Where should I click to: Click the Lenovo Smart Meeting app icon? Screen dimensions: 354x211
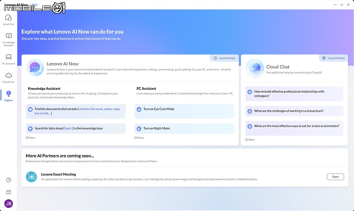coord(31,177)
